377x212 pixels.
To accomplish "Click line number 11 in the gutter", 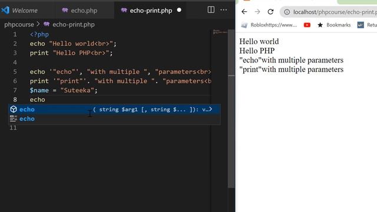I will point(13,128).
